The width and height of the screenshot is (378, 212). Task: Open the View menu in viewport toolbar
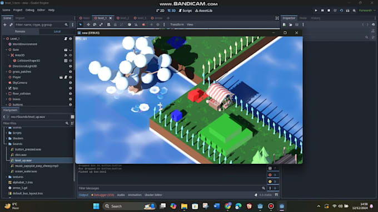[x=190, y=24]
